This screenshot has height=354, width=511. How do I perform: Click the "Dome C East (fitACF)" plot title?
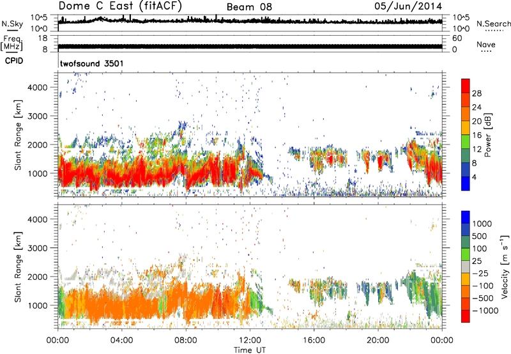pyautogui.click(x=120, y=6)
